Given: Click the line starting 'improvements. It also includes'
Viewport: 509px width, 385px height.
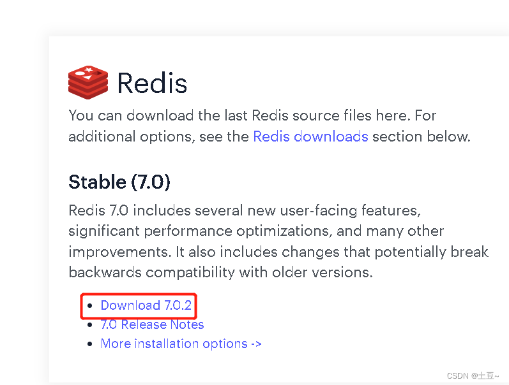Looking at the screenshot, I should tap(278, 252).
